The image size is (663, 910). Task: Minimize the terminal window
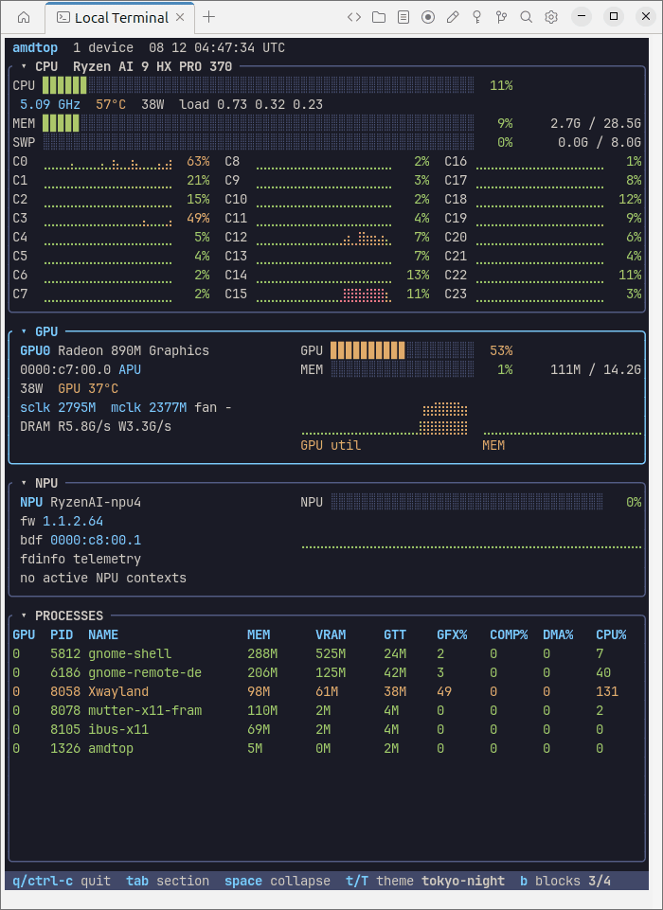[x=582, y=17]
